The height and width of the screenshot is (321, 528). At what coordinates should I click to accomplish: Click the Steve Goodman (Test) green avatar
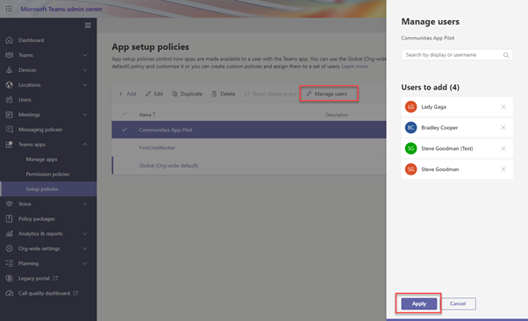410,148
